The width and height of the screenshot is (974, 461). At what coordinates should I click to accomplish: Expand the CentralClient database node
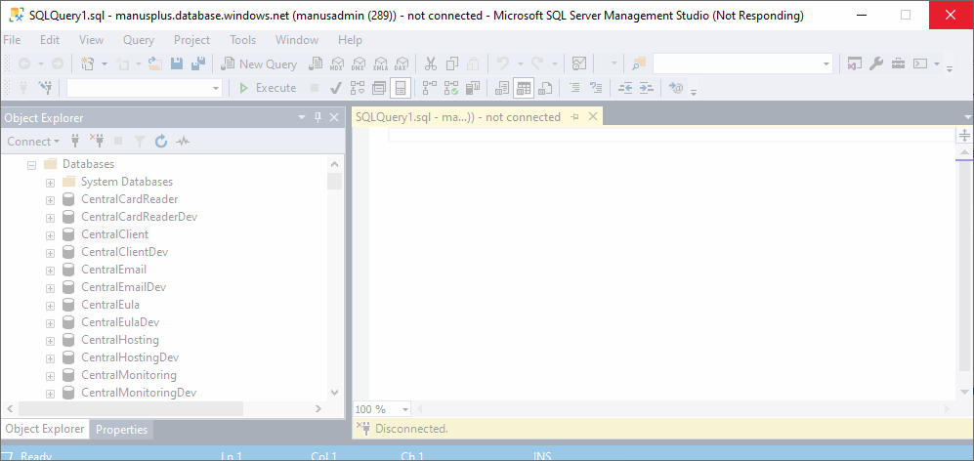51,235
